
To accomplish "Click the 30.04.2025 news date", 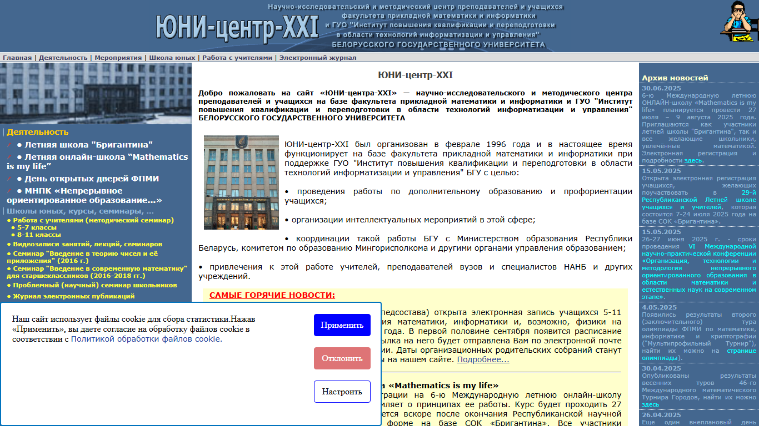I will (661, 368).
